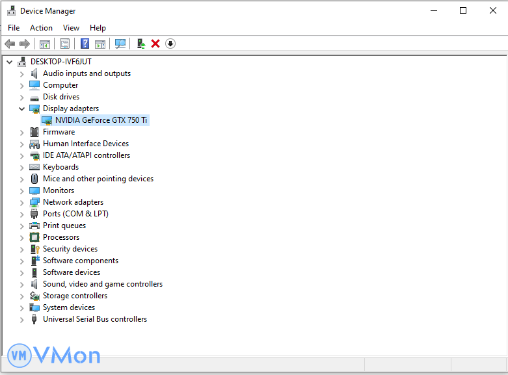Select the Keyboards tree item
Image resolution: width=508 pixels, height=375 pixels.
tap(60, 167)
